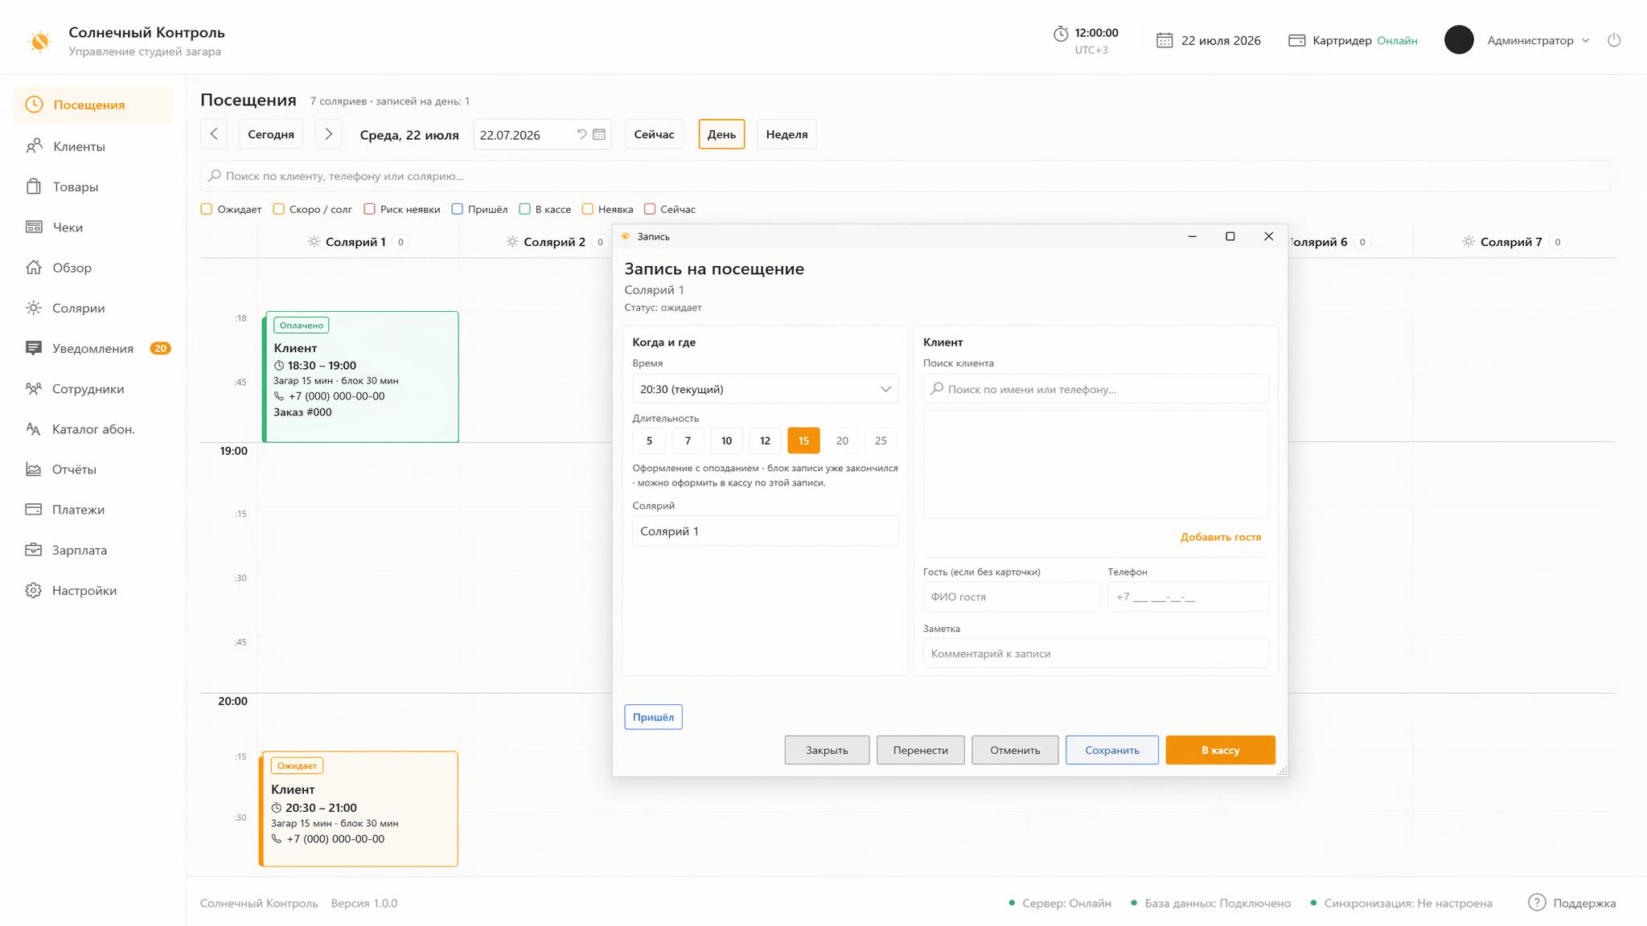Switch to the Неделя view
This screenshot has width=1647, height=926.
point(787,134)
